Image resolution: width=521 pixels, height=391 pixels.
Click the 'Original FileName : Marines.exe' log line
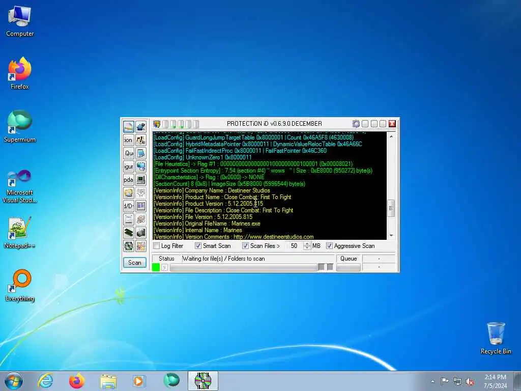[207, 224]
